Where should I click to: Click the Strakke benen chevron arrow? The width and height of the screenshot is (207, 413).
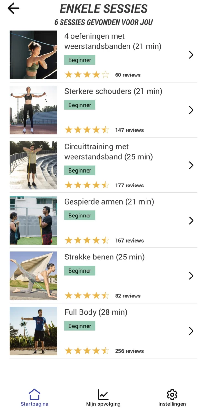click(191, 276)
